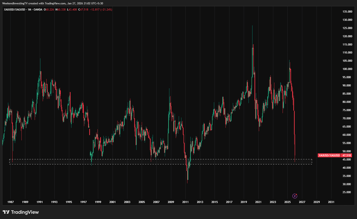Image resolution: width=357 pixels, height=219 pixels.
Task: Click the 2023 time axis label
Action: click(x=273, y=202)
